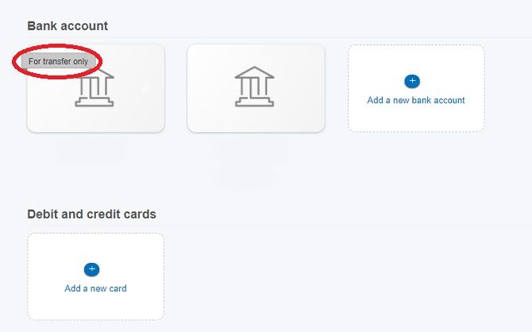
Task: Select the blurred name under first bank account
Action: (x=91, y=149)
